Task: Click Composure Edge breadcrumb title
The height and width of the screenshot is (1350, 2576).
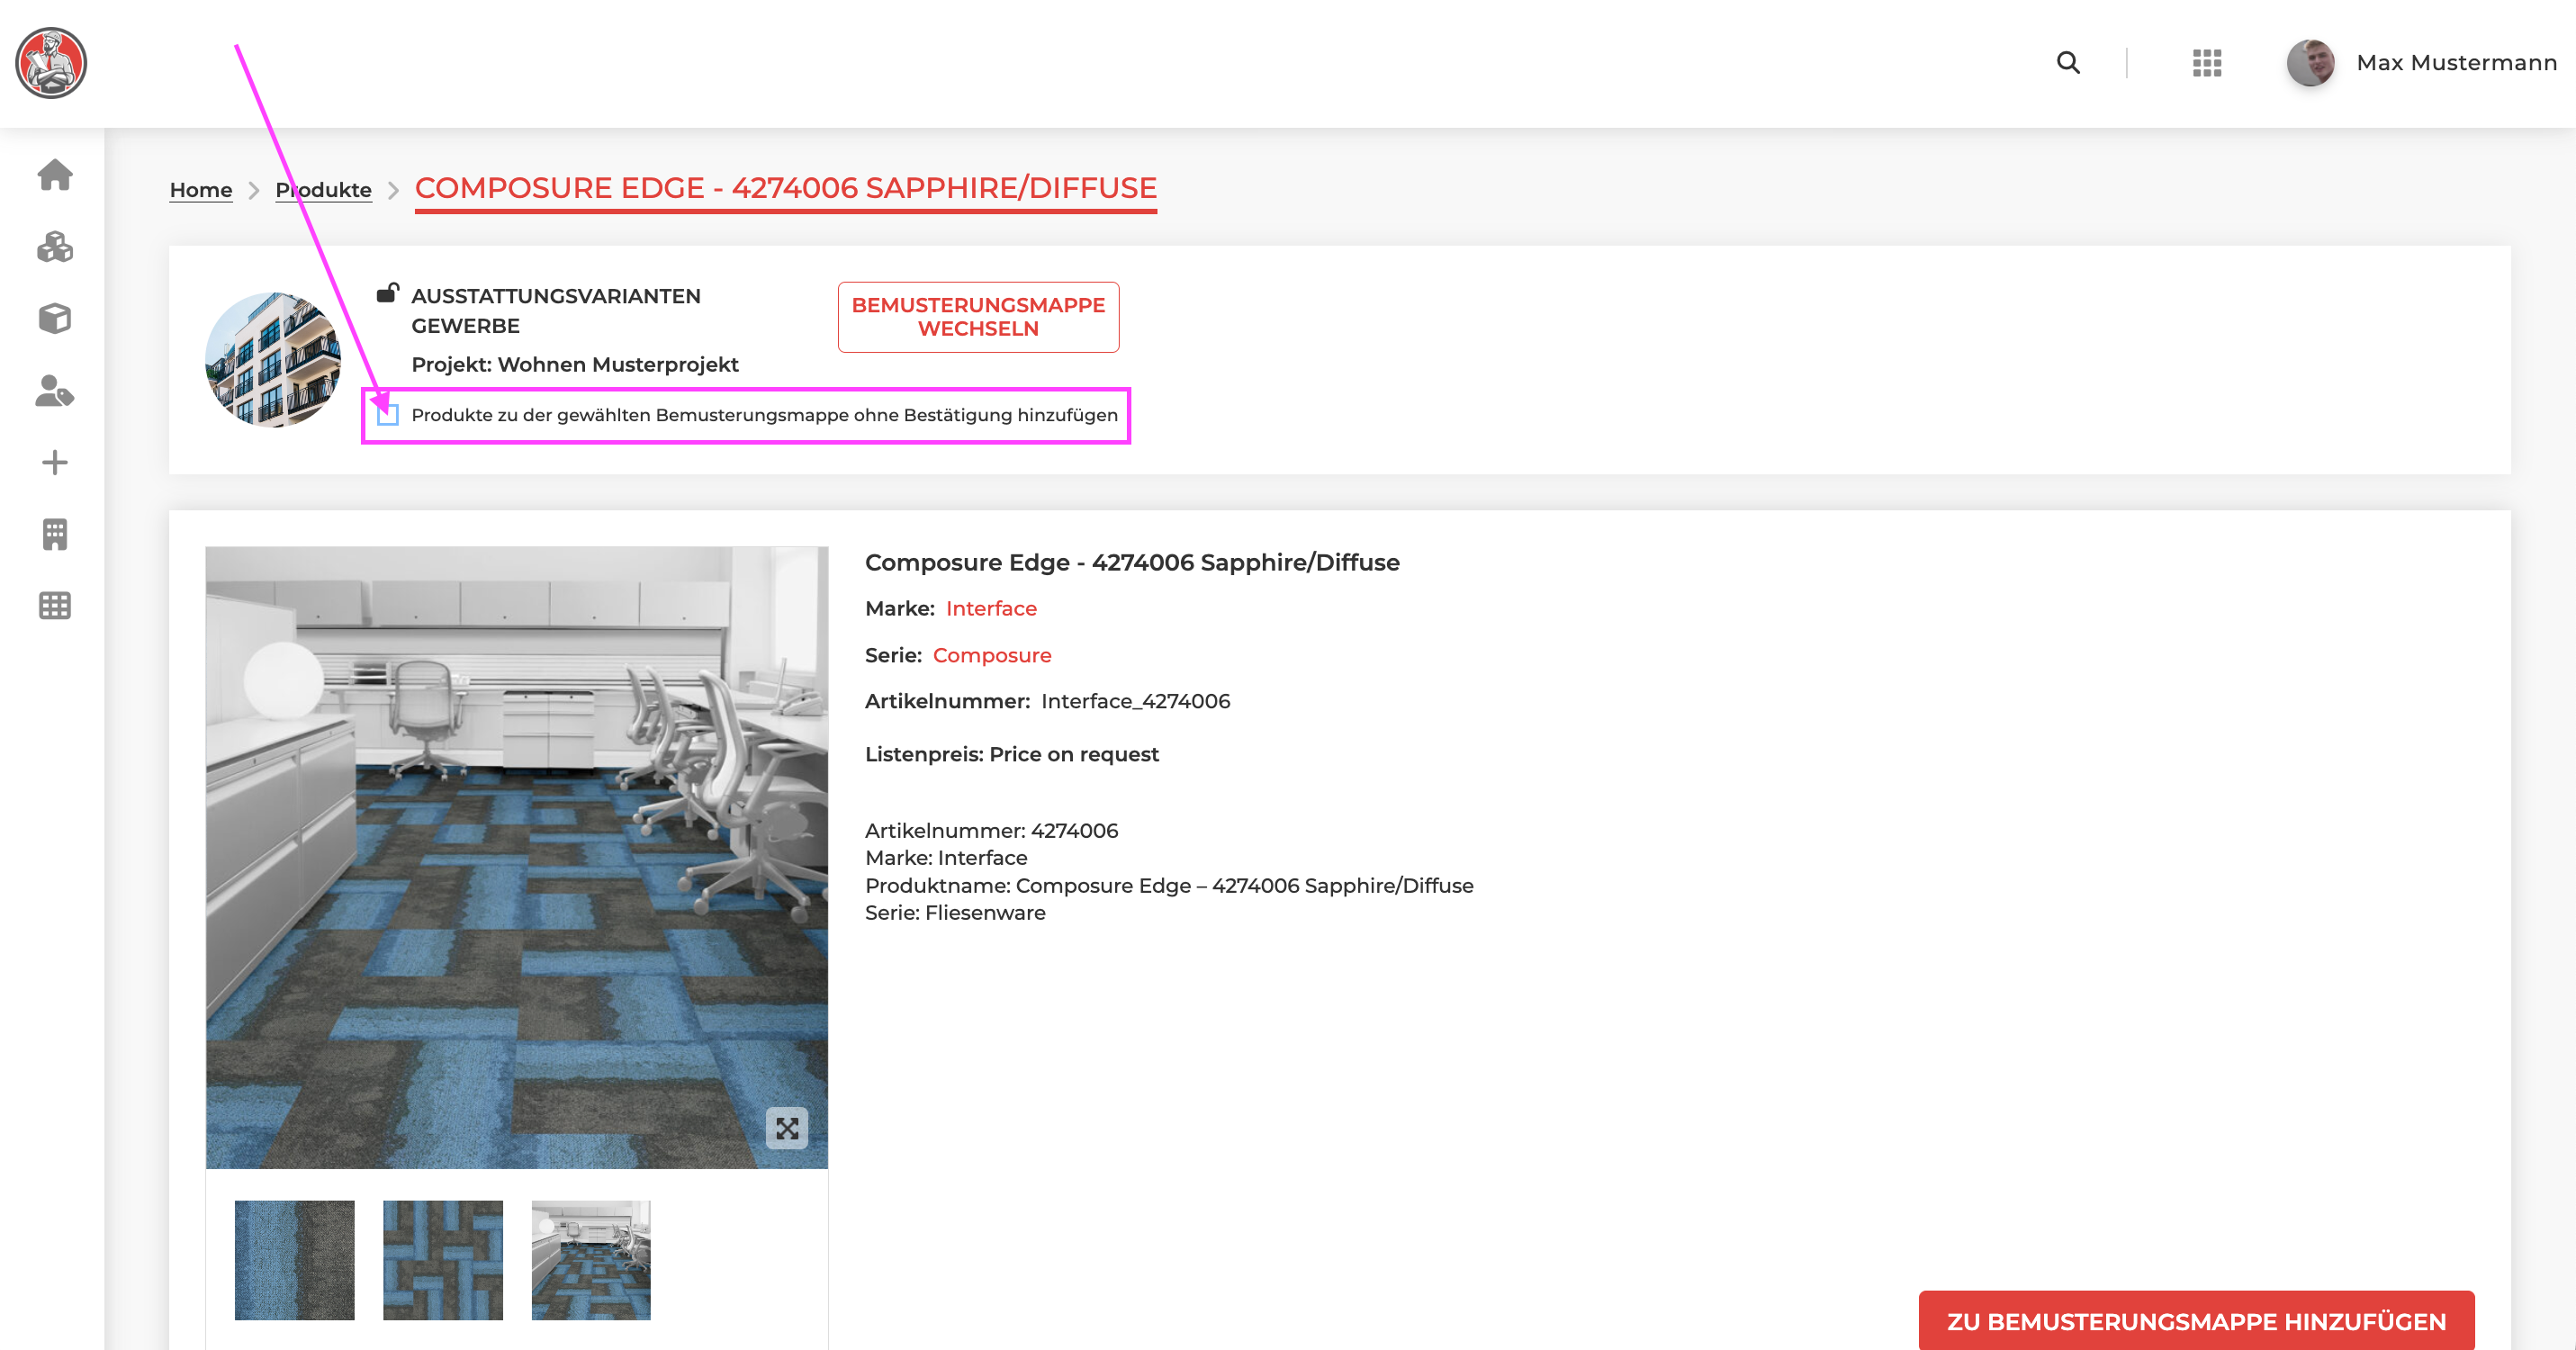Action: 786,188
